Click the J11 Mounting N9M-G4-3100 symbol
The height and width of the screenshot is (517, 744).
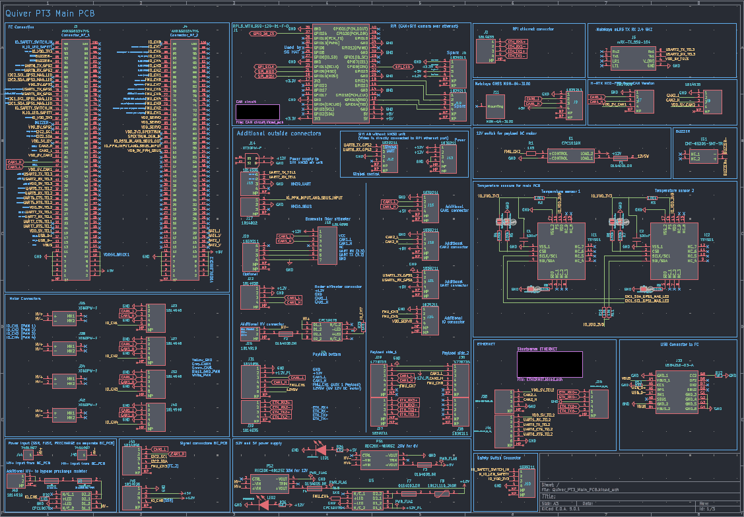click(x=495, y=106)
